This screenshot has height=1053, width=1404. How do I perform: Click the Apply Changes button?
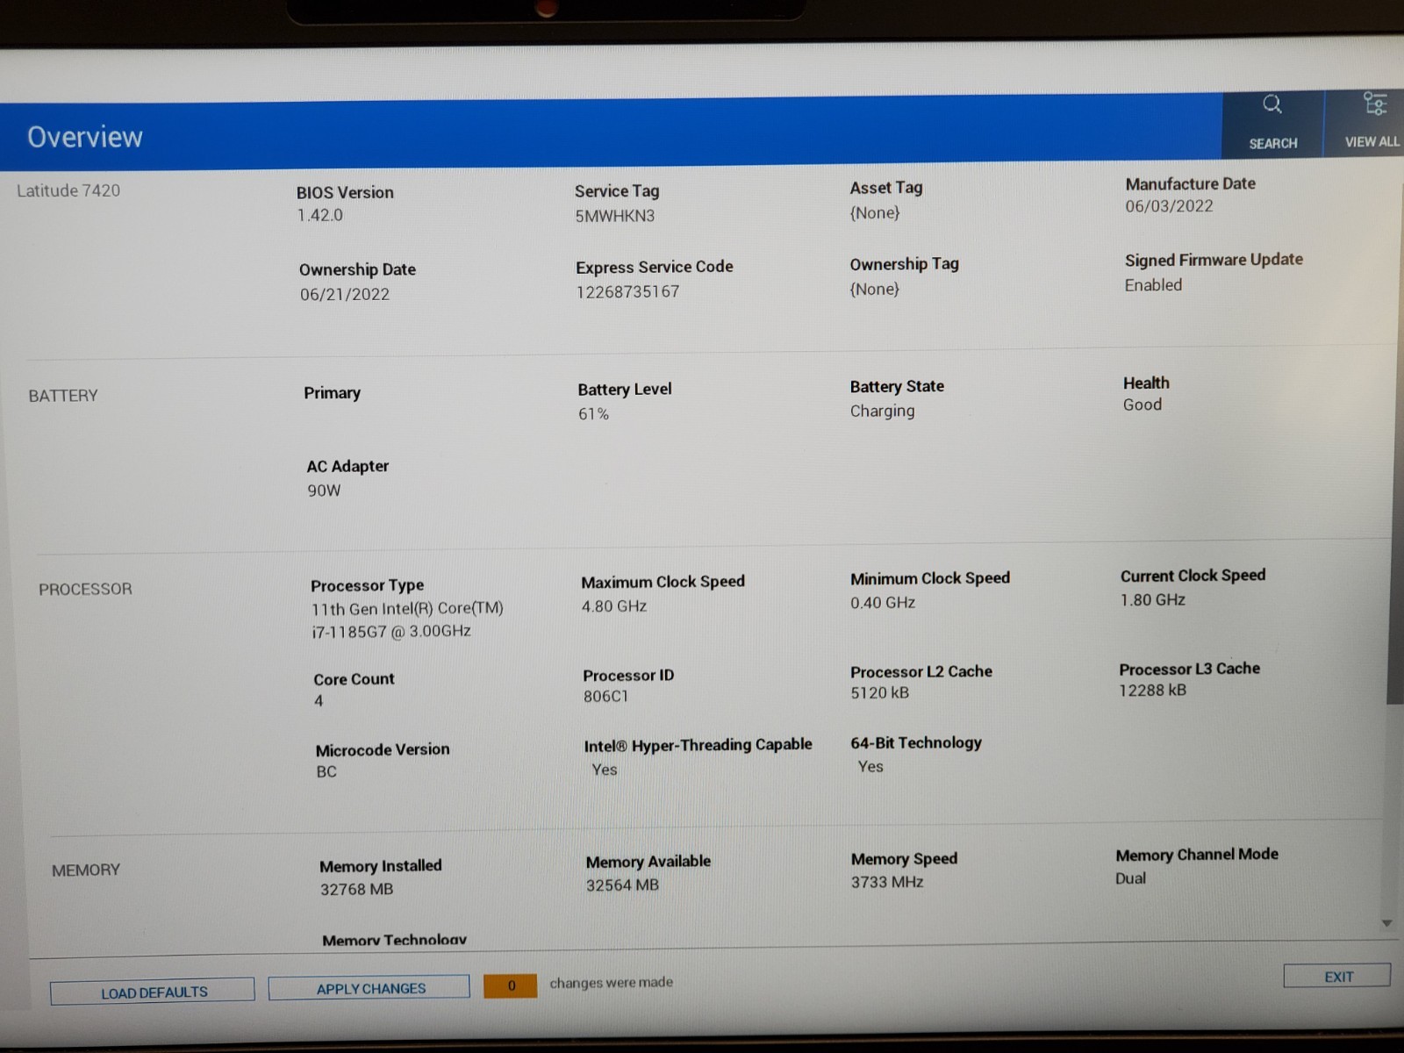click(369, 988)
